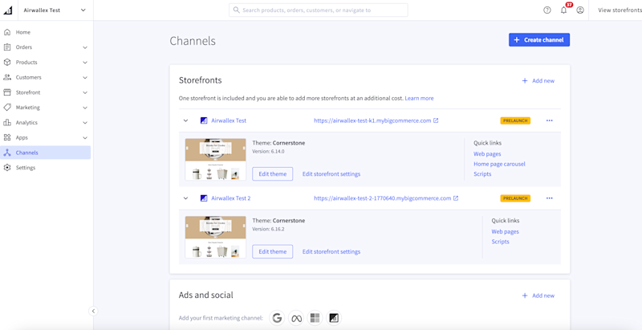
Task: Open external link icon for airwallex-test-2 URL
Action: pyautogui.click(x=456, y=198)
